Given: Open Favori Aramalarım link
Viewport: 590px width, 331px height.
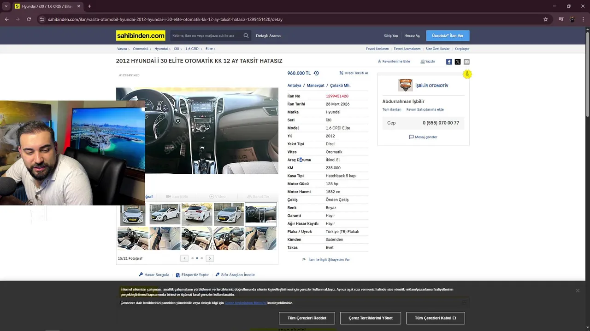Looking at the screenshot, I should [407, 49].
